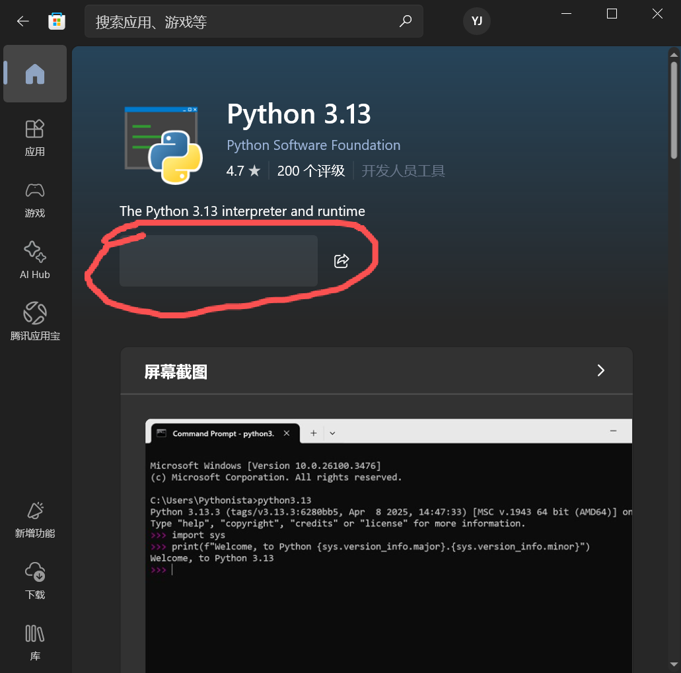Click the share icon next to install button
This screenshot has height=673, width=681.
tap(341, 261)
